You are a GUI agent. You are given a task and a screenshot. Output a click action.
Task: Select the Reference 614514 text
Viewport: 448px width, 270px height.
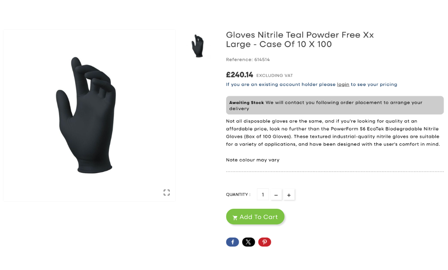pyautogui.click(x=247, y=59)
